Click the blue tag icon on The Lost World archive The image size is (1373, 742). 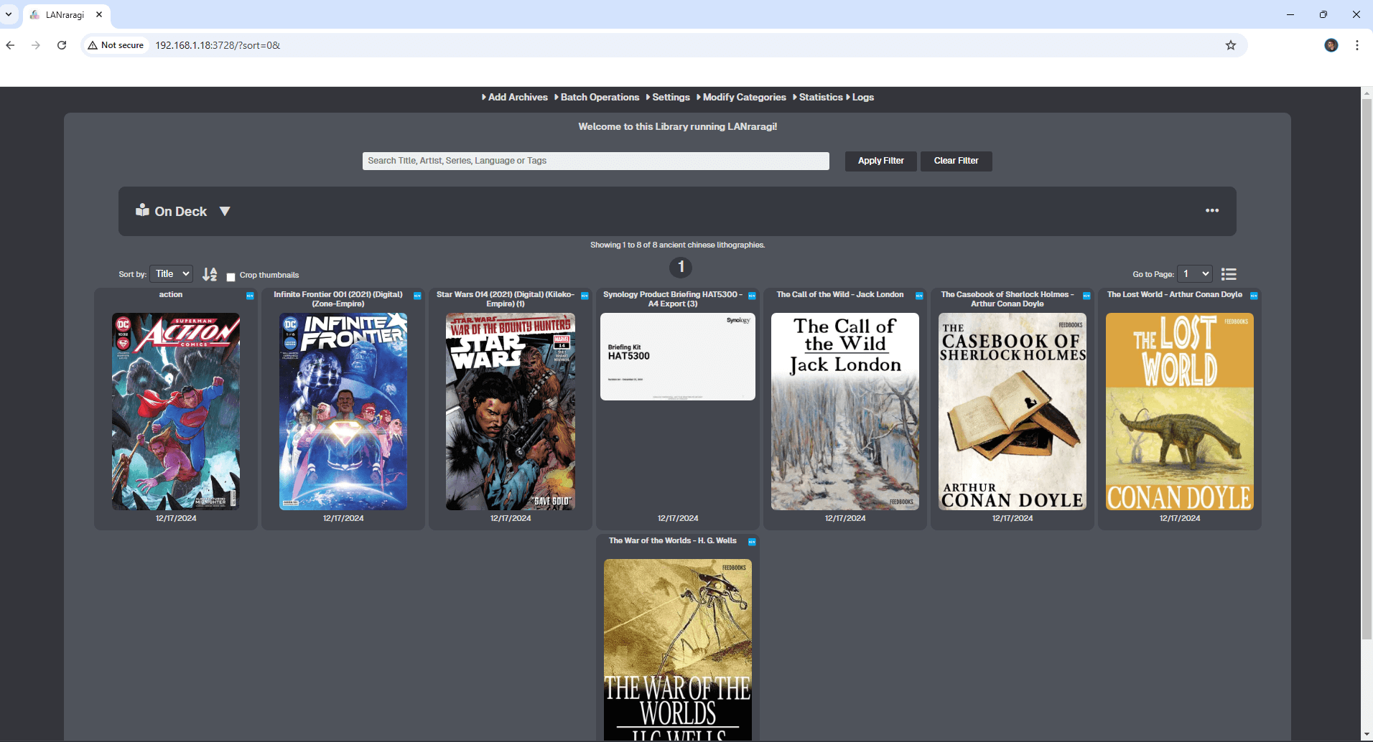point(1254,296)
